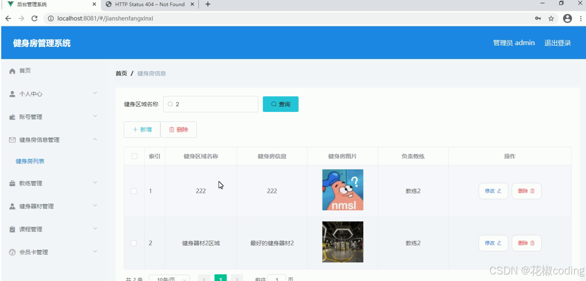Screen dimensions: 586x281
Task: Click the 会员卡管理 circular icon
Action: click(12, 252)
